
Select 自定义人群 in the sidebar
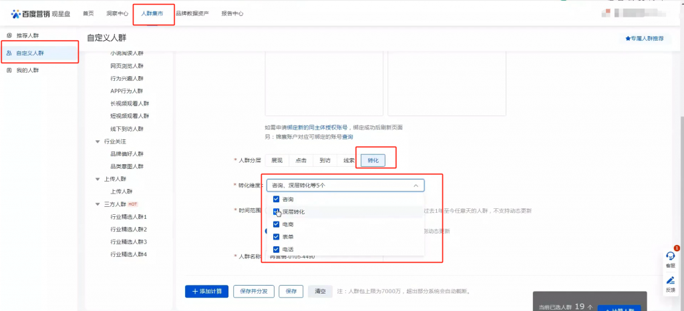[39, 53]
